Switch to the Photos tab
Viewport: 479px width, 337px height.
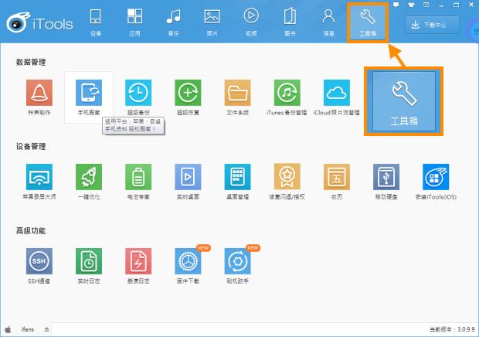point(212,22)
